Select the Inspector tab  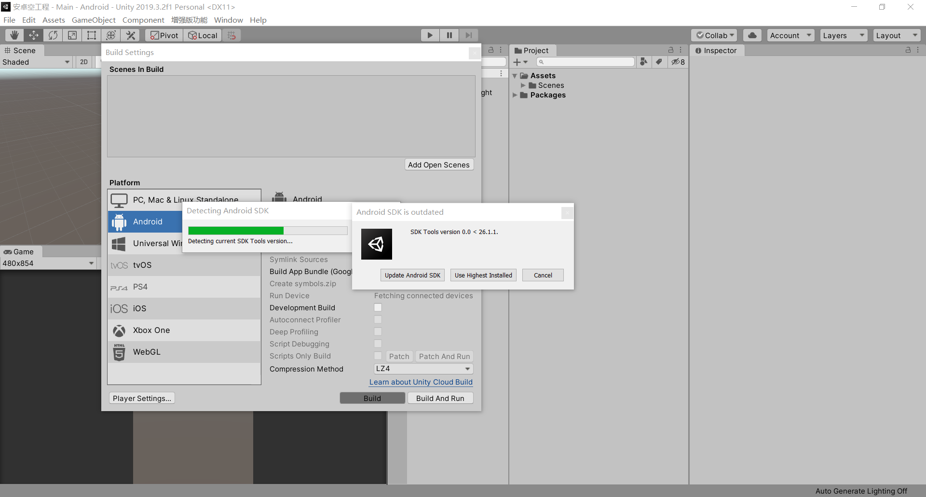(716, 50)
